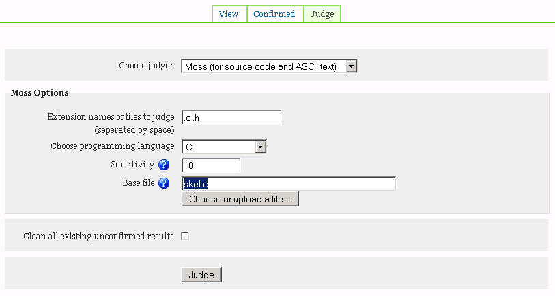
Task: Open the programming language dropdown showing C
Action: coord(224,147)
